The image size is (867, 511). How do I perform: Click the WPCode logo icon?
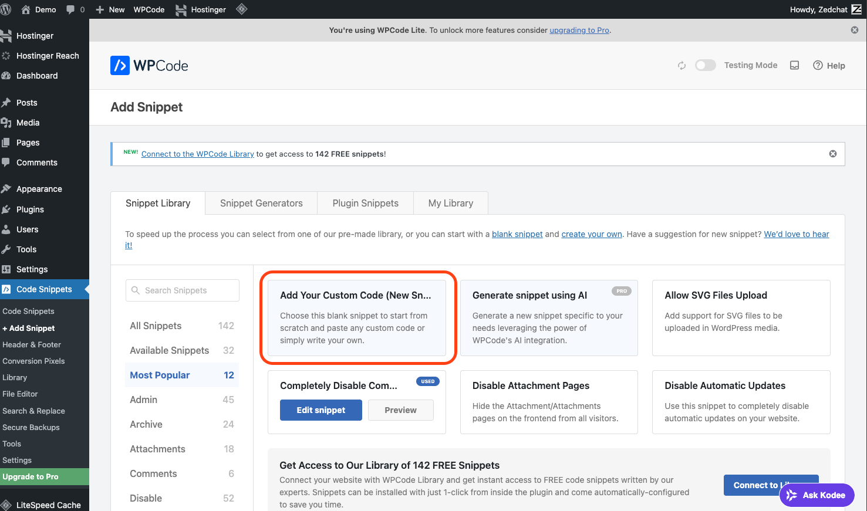point(120,66)
